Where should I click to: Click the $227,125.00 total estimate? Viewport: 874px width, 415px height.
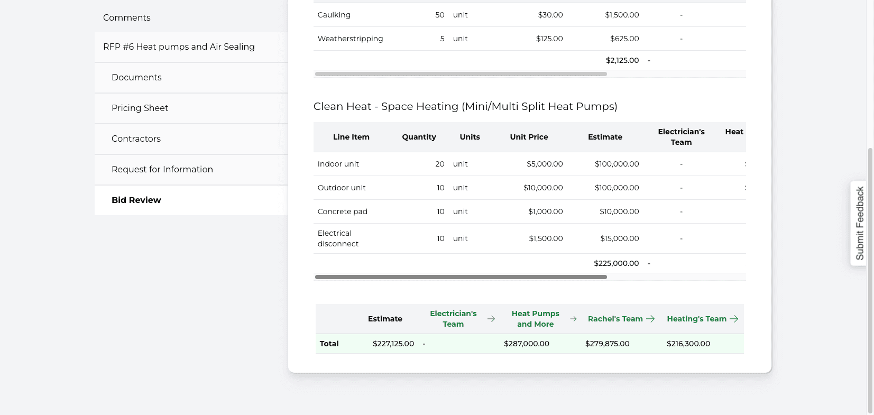(x=393, y=344)
